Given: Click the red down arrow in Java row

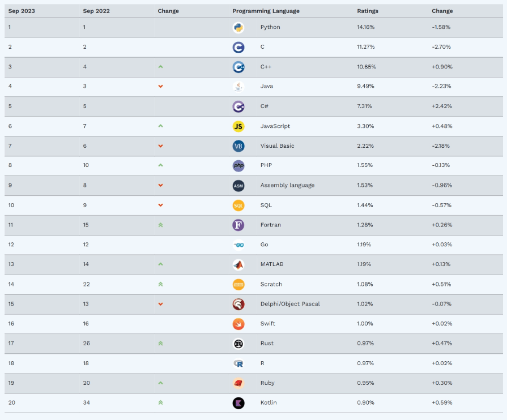Looking at the screenshot, I should [x=160, y=86].
